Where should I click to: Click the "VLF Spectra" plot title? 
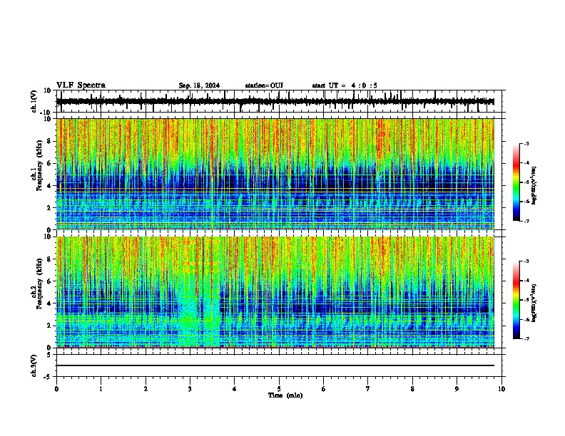coord(81,85)
